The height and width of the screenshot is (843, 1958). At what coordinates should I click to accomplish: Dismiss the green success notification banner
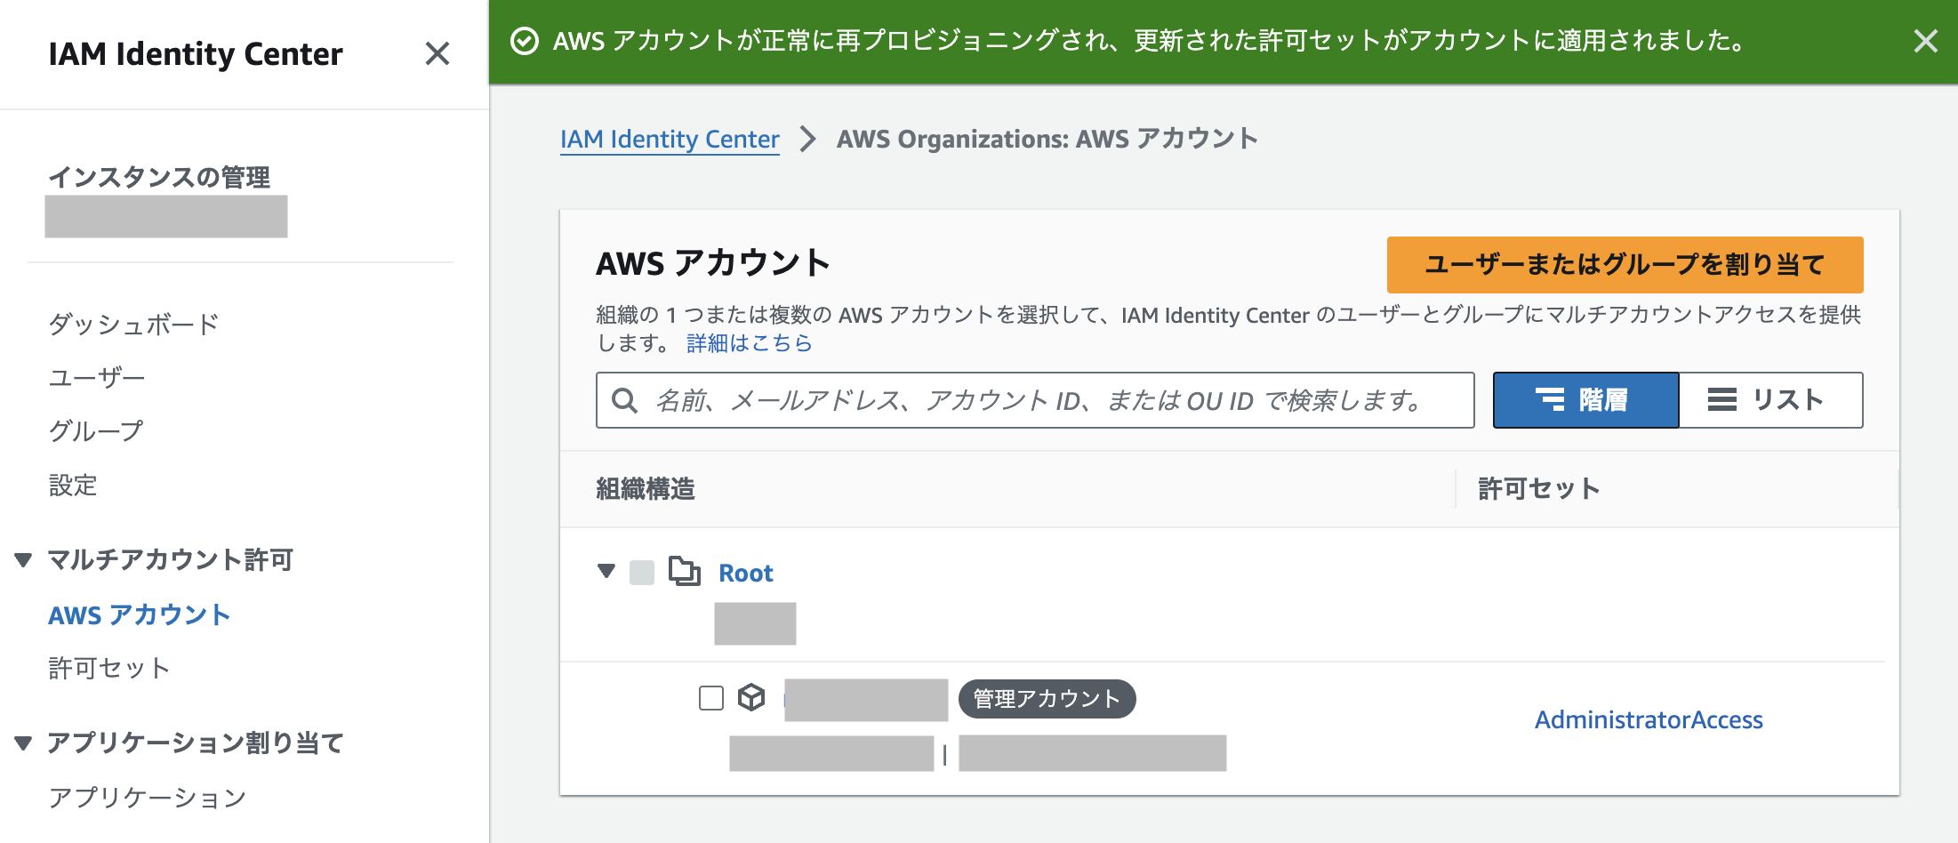pyautogui.click(x=1925, y=41)
